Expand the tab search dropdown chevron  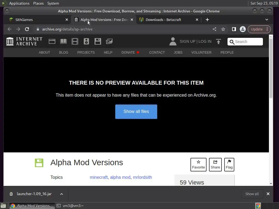(266, 20)
